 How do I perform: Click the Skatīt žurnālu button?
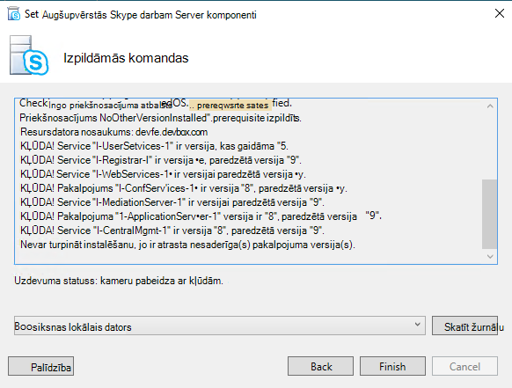click(464, 326)
